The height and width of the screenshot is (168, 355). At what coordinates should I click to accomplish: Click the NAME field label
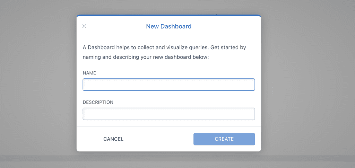coord(89,73)
